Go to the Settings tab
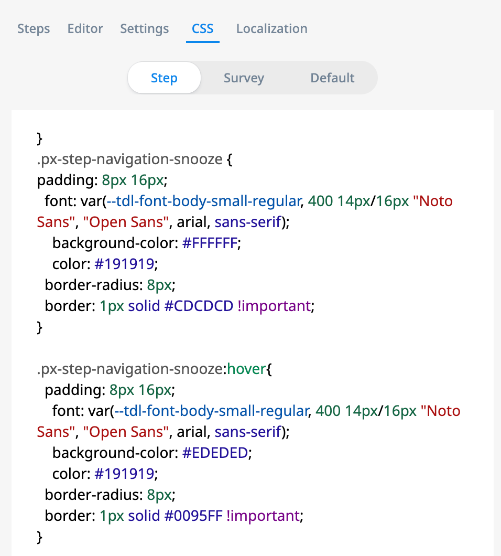 (x=145, y=29)
